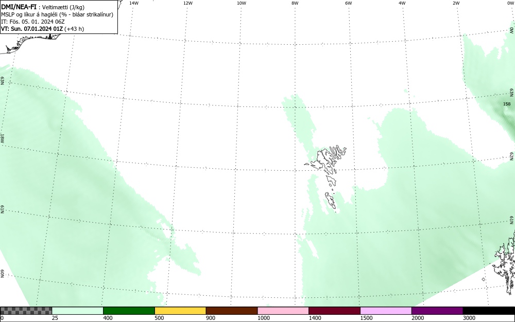515x322 pixels.
Task: Click the black above-3000 legend swatch
Action: 489,311
